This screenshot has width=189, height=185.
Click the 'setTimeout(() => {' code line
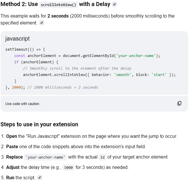(x=25, y=49)
